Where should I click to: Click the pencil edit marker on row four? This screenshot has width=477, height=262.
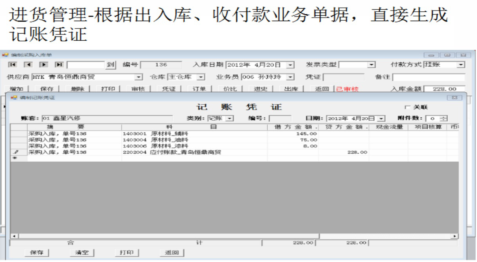pyautogui.click(x=16, y=153)
